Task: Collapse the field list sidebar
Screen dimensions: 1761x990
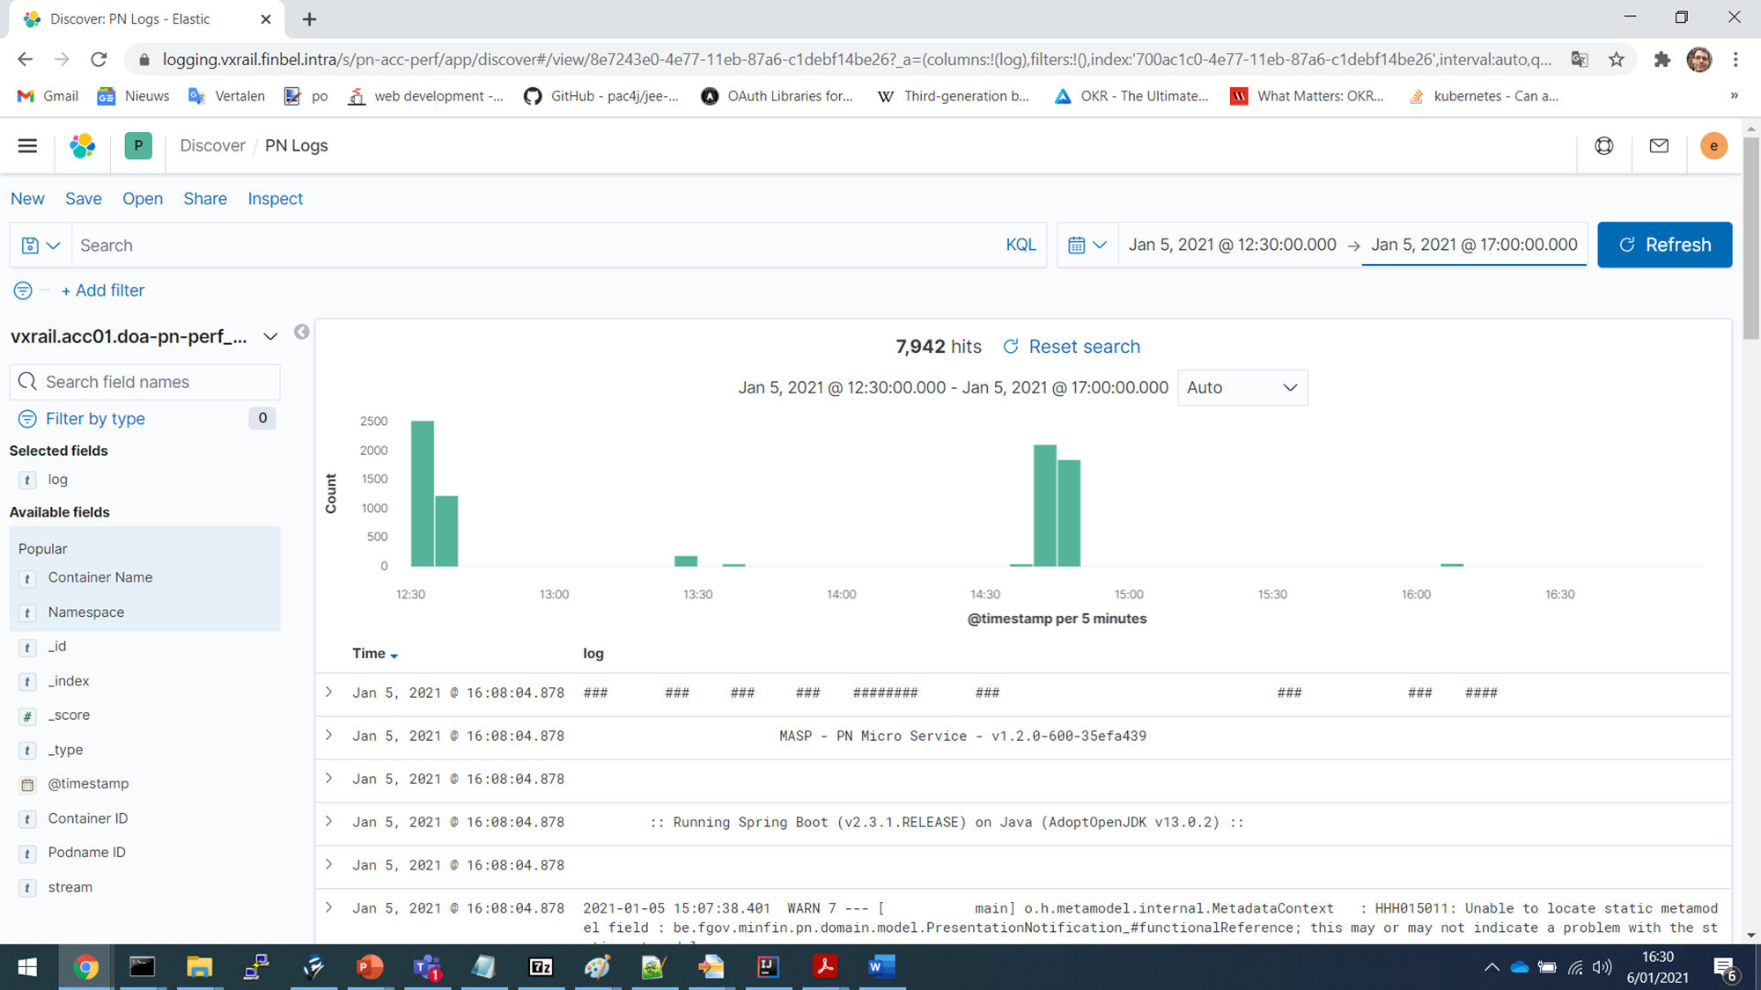Action: tap(302, 332)
